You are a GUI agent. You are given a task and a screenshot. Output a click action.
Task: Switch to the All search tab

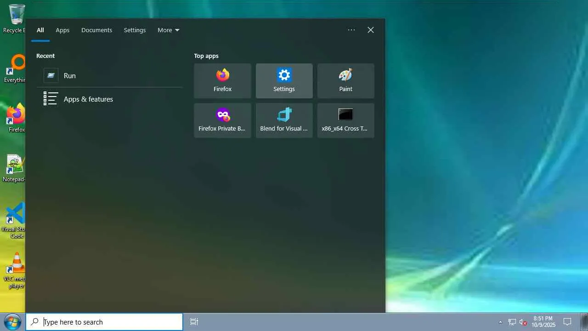coord(40,30)
